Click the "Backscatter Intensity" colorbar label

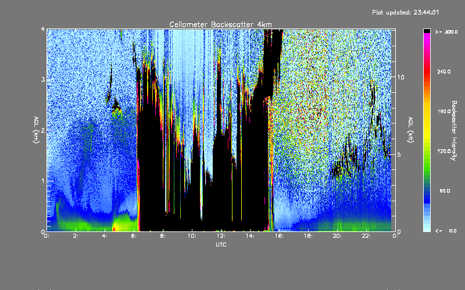[x=454, y=130]
